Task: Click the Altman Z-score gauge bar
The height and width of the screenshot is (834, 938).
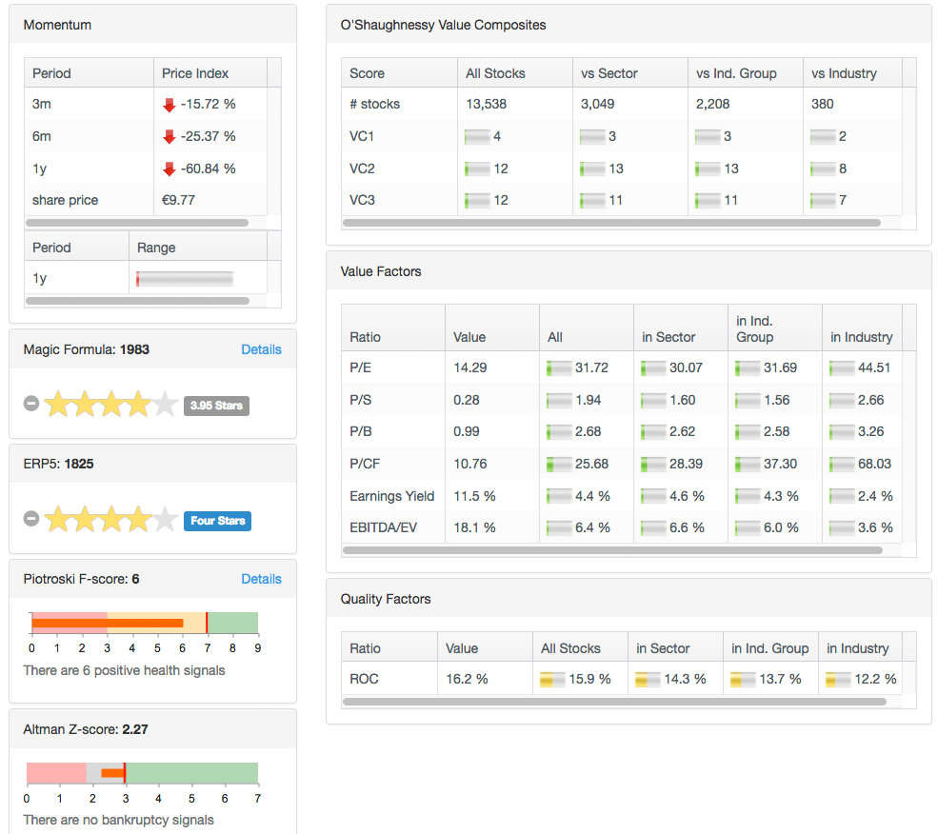Action: pos(141,772)
